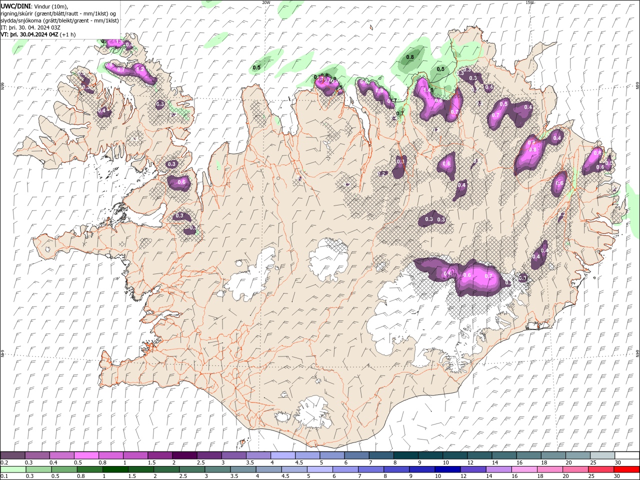Click the UWC/DINI title text
This screenshot has height=480, width=640.
(x=16, y=6)
